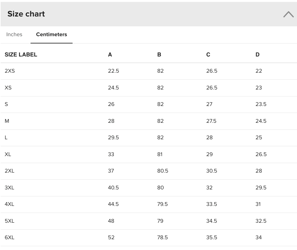
Task: Click the 80.5 value in 2XL row
Action: pyautogui.click(x=163, y=171)
